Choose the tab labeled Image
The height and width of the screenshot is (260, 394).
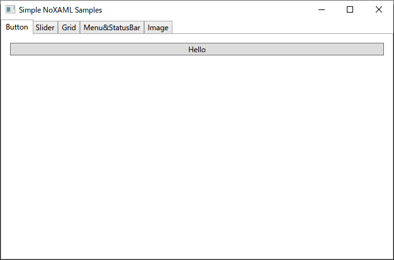tap(158, 28)
